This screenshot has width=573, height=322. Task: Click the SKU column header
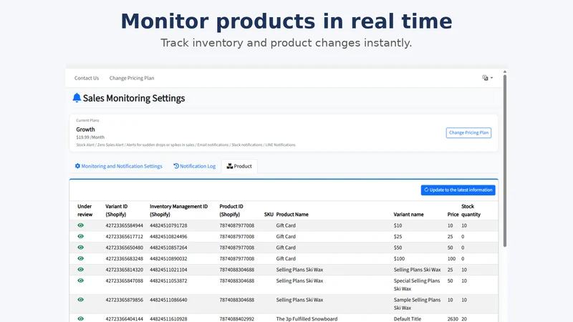(x=269, y=214)
